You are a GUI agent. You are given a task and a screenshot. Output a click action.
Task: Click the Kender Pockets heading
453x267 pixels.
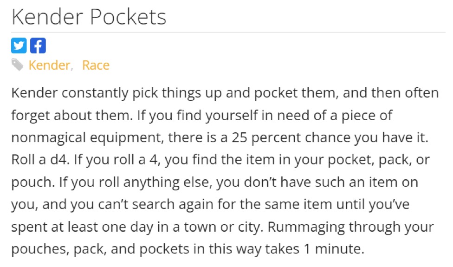coord(89,17)
